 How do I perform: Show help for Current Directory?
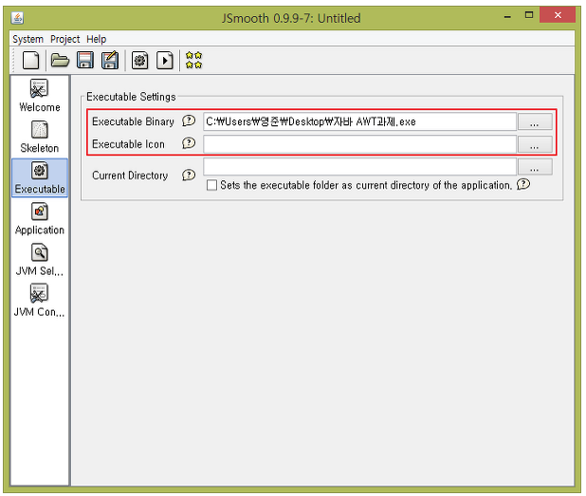pyautogui.click(x=189, y=175)
